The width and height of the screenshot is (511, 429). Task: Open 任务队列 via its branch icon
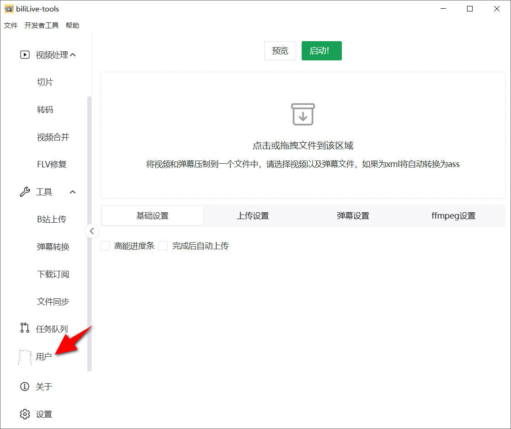click(24, 328)
